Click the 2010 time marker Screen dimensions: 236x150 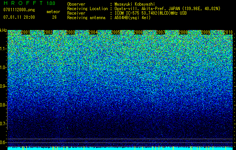click(228, 32)
